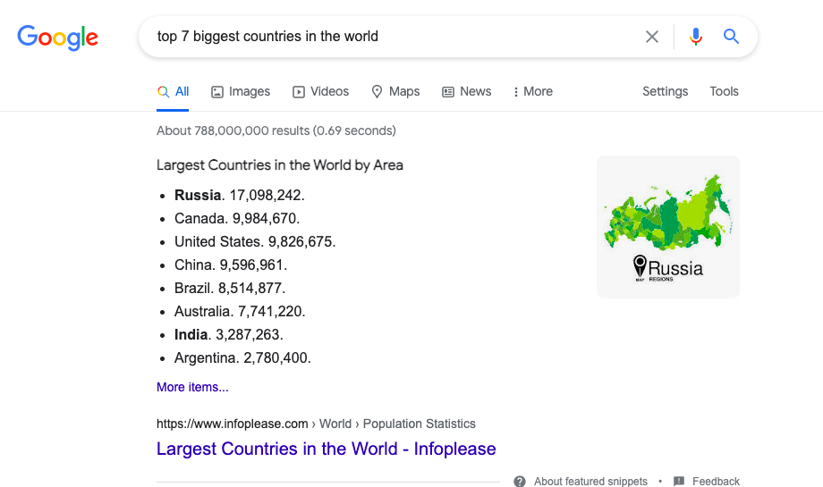Open About featured snippets link
Screen dimensions: 823x487
(590, 482)
